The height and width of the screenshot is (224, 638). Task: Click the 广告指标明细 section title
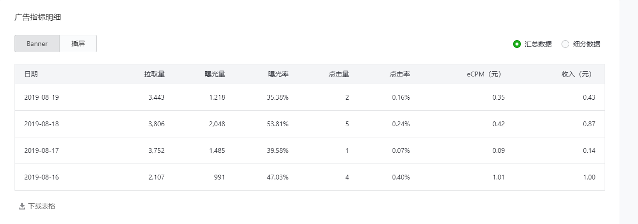point(38,17)
